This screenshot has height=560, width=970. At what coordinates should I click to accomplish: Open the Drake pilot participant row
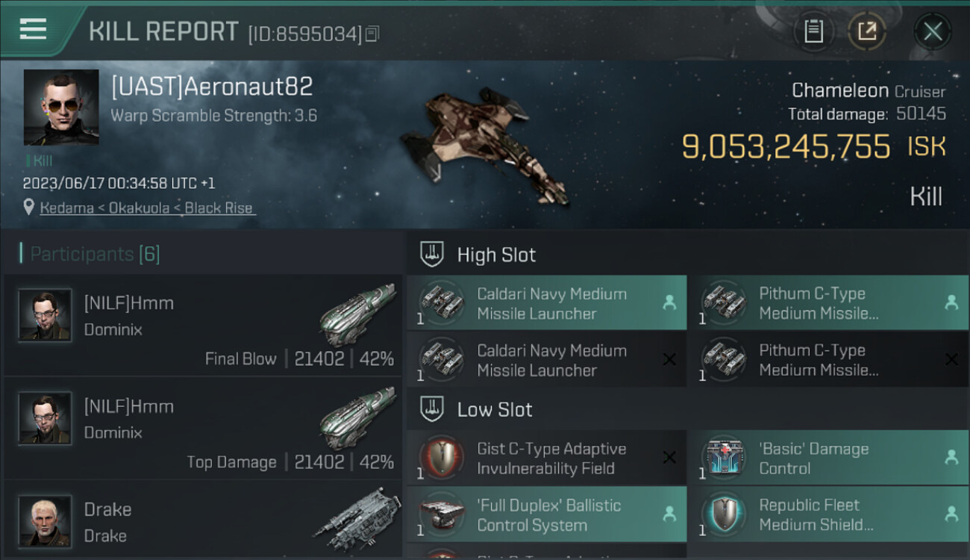pos(203,520)
